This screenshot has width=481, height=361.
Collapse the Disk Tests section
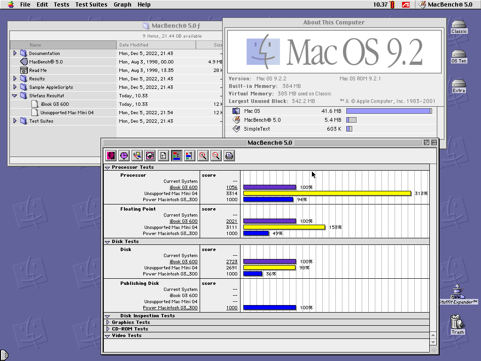108,242
